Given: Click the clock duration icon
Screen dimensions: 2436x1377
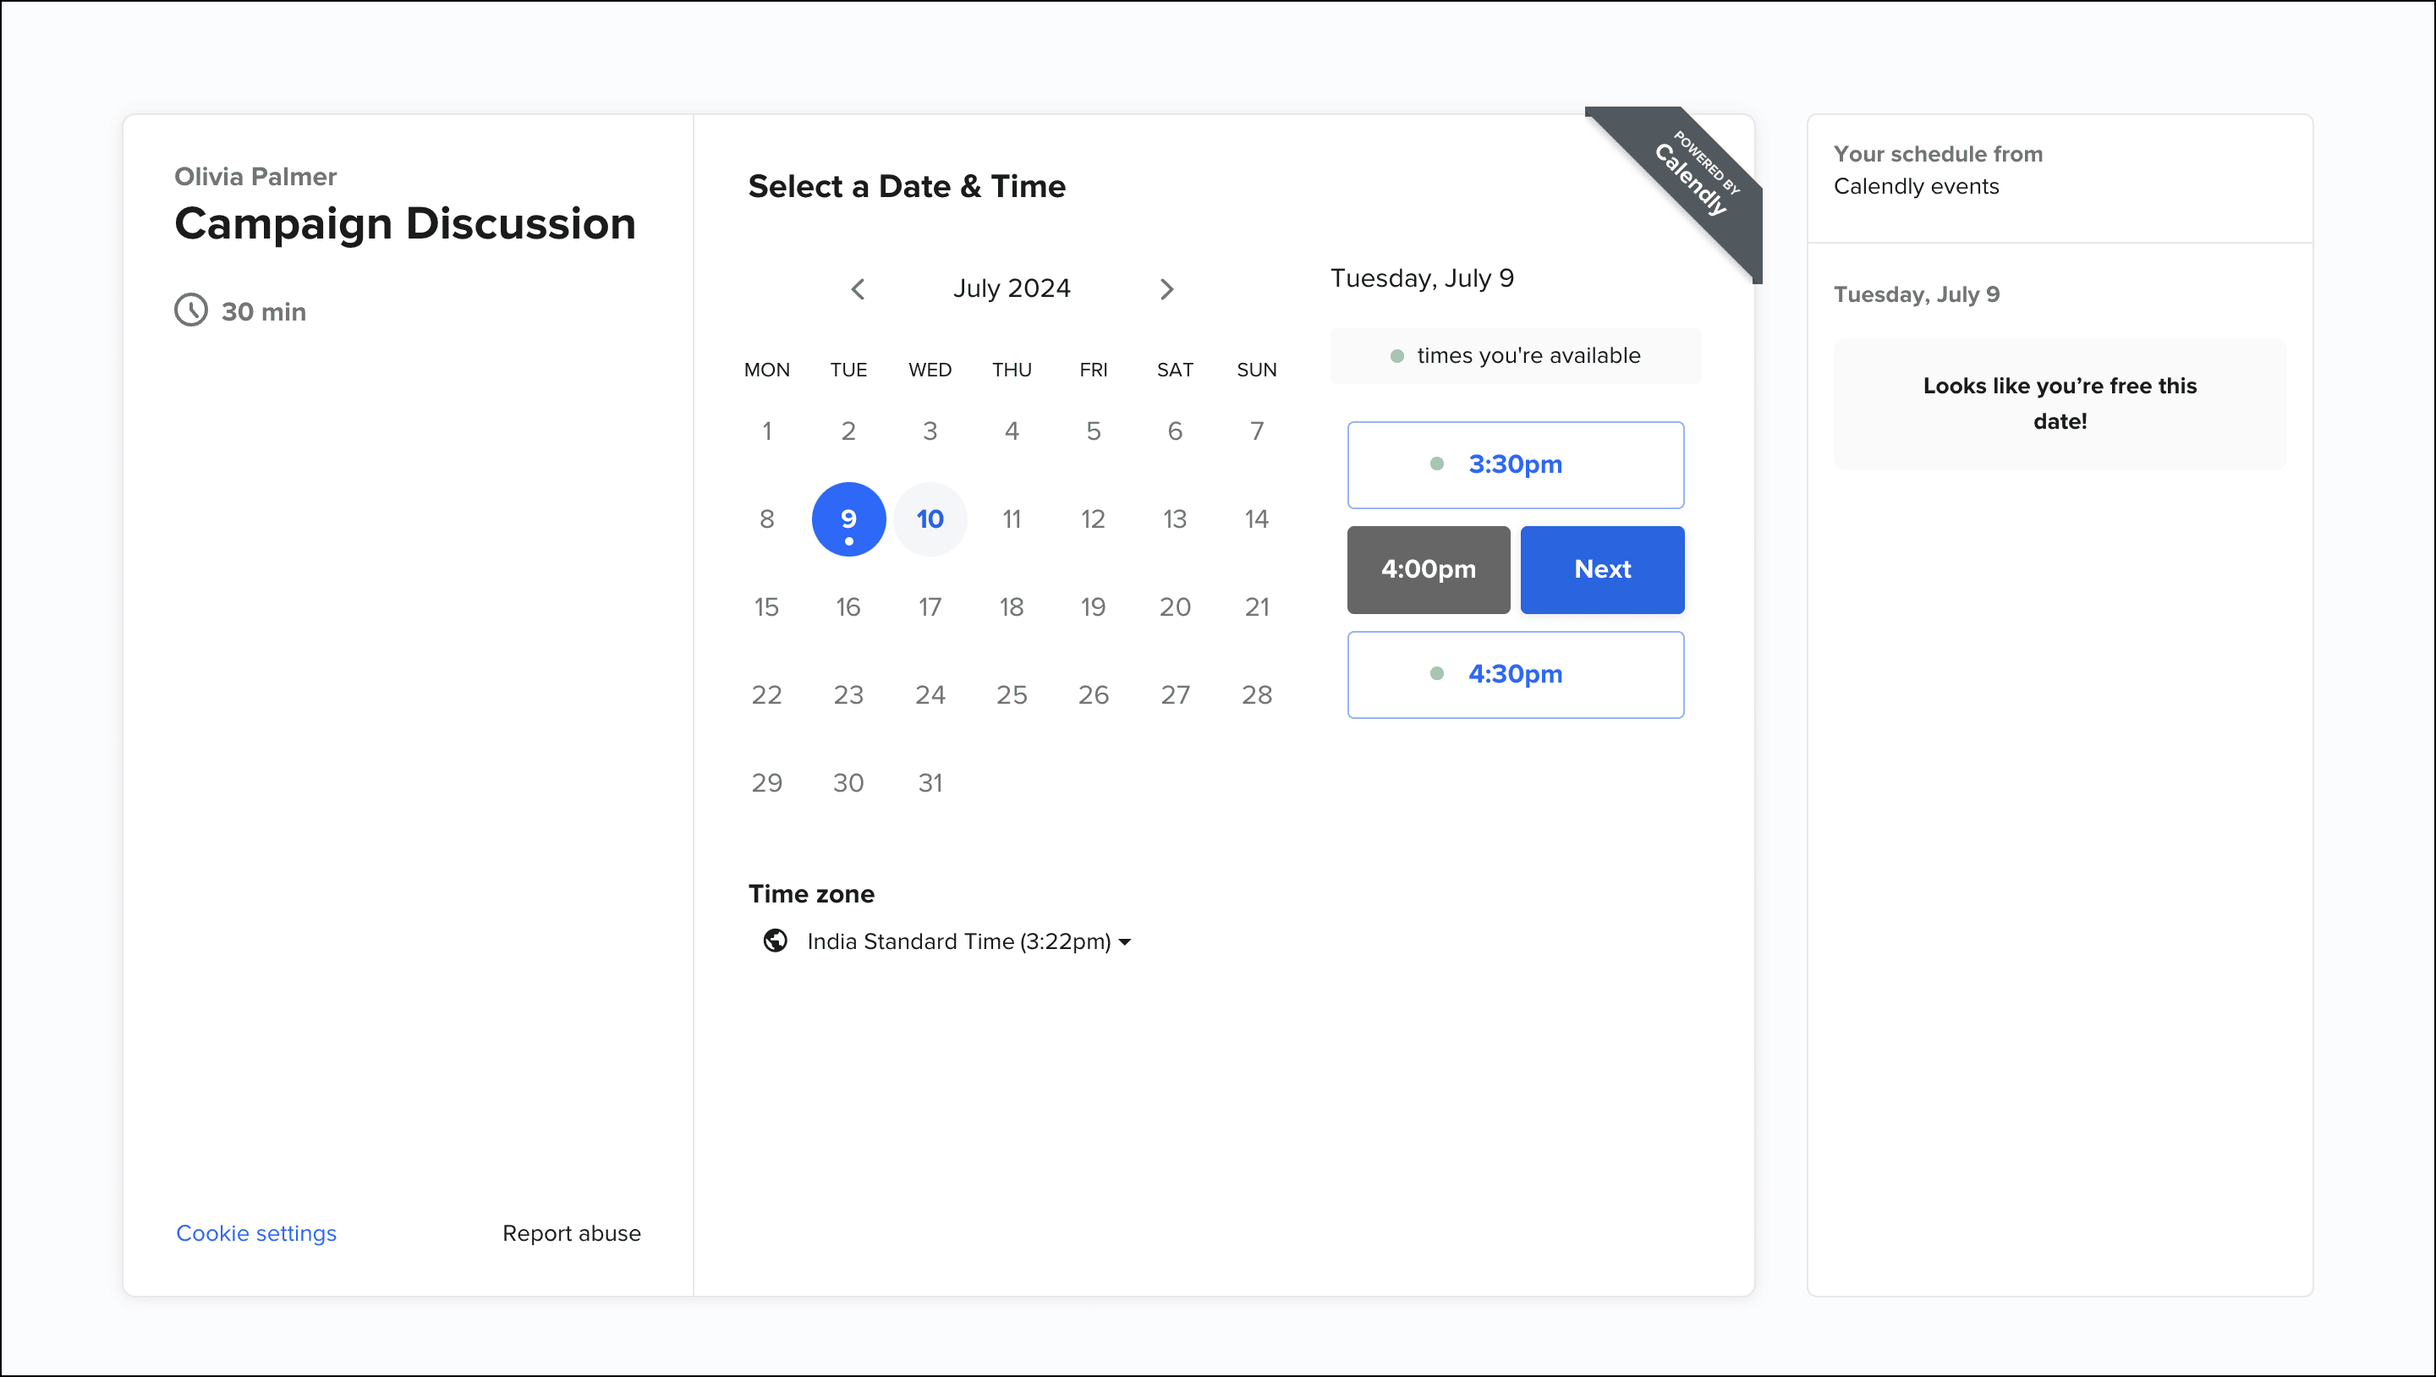Looking at the screenshot, I should tap(191, 310).
